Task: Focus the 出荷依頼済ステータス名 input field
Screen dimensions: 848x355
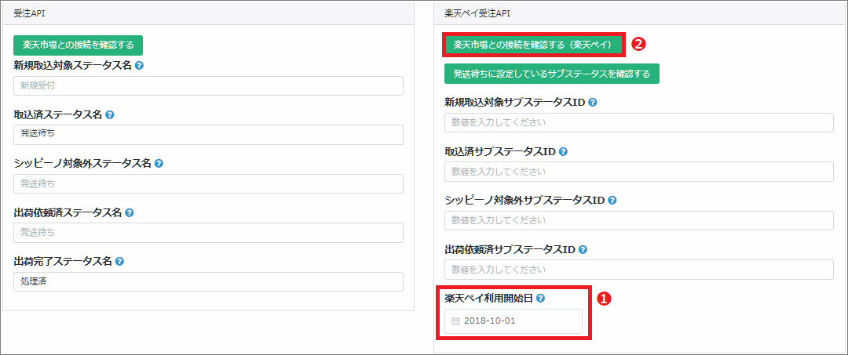Action: pyautogui.click(x=209, y=233)
